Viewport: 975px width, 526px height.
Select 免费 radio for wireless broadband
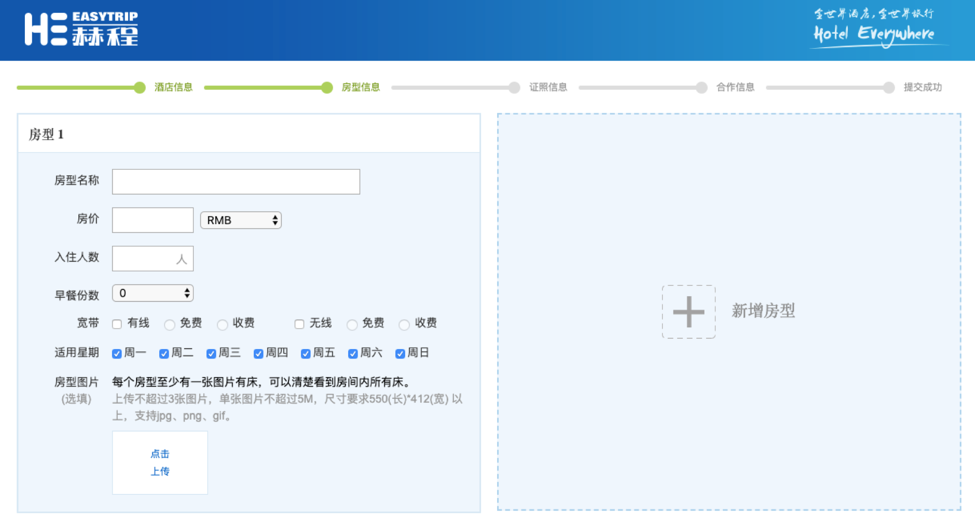tap(352, 325)
